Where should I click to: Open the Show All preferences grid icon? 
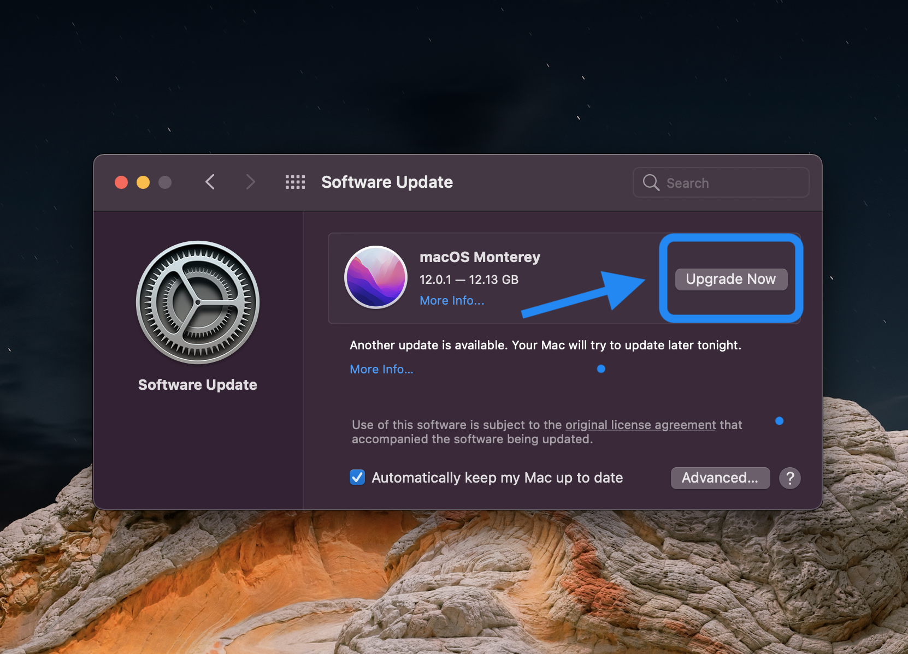[x=295, y=182]
